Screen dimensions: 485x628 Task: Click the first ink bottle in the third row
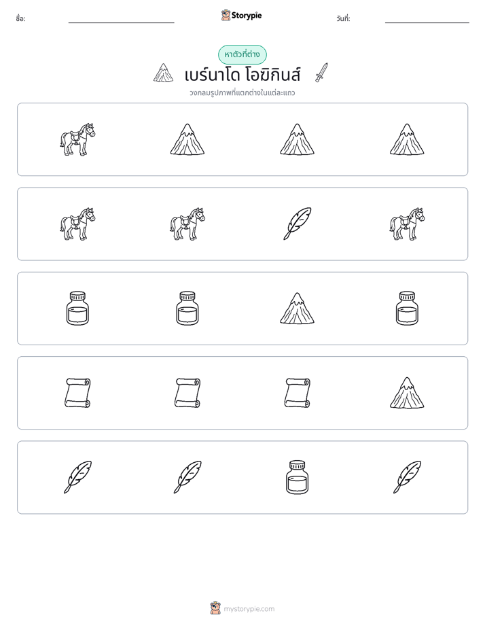pos(77,308)
